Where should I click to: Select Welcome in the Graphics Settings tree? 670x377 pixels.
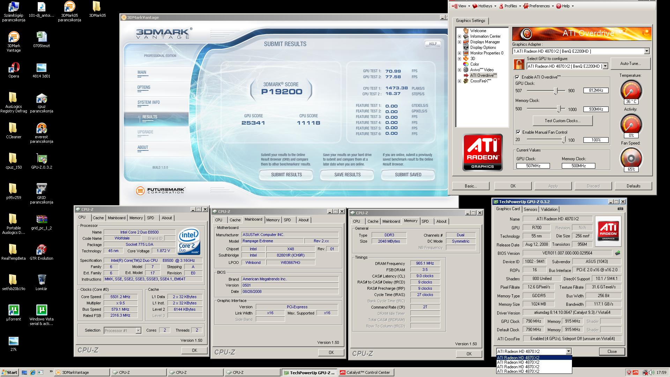tap(478, 31)
